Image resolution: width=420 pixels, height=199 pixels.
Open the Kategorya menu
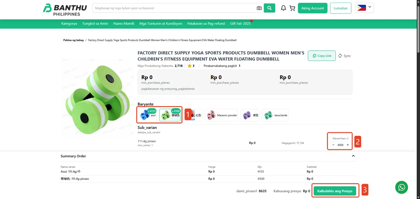69,24
